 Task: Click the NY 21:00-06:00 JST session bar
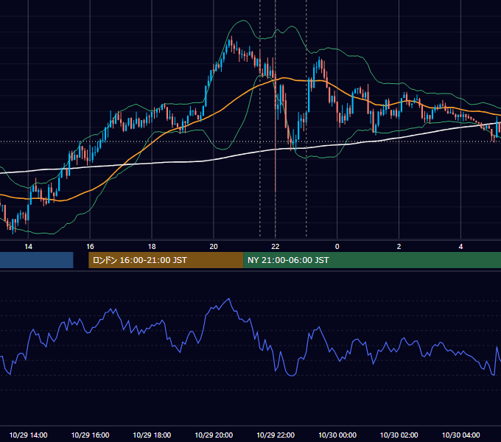(372, 260)
